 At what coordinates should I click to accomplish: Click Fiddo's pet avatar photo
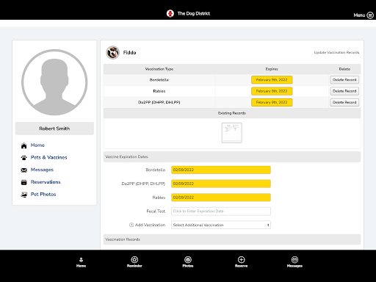click(112, 52)
